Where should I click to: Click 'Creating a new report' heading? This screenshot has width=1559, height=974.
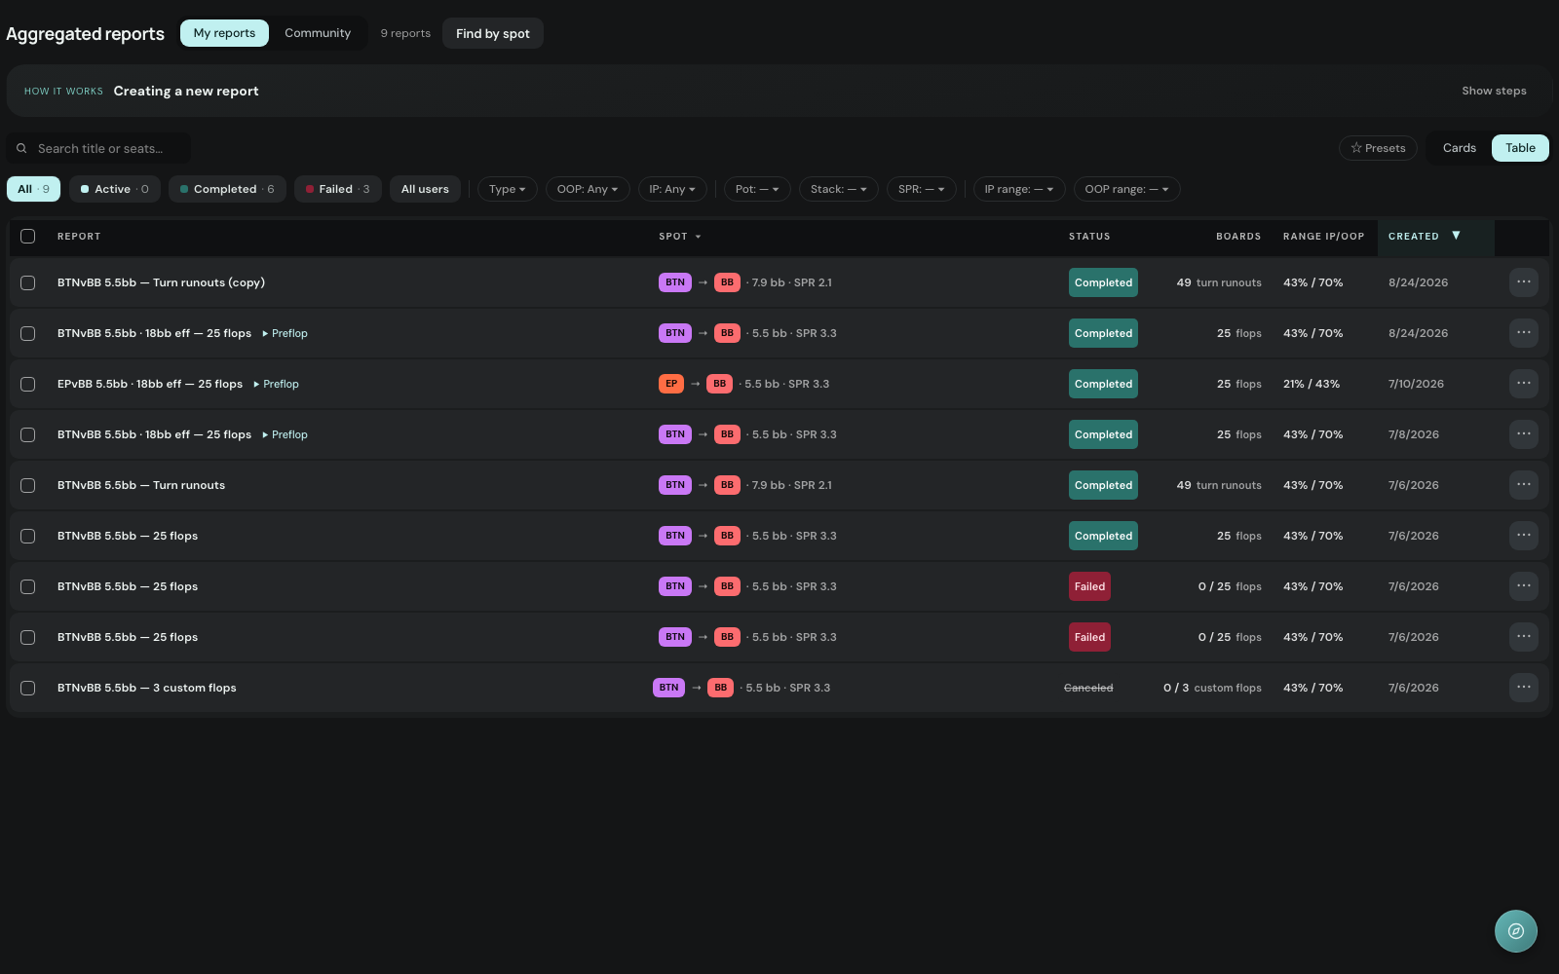[x=186, y=91]
